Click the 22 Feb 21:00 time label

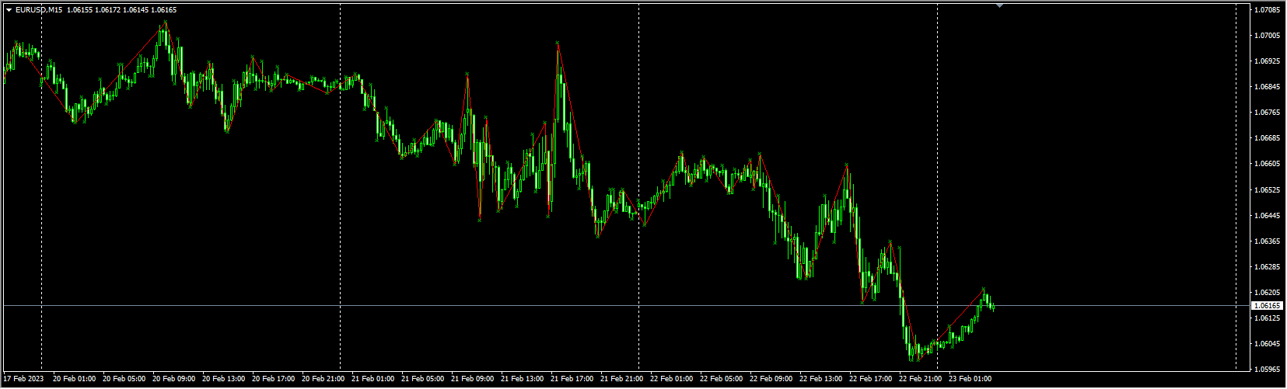coord(920,379)
